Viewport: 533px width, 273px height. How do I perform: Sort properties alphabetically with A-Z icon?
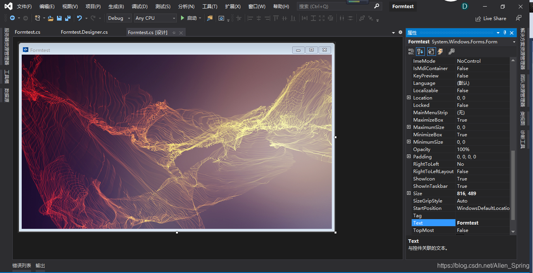click(420, 52)
